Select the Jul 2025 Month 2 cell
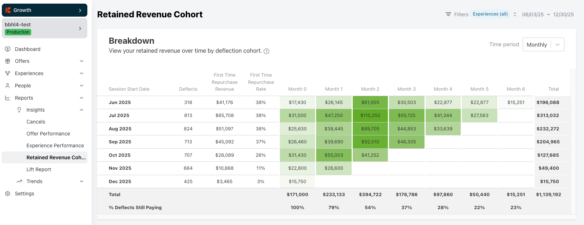584x225 pixels. click(x=370, y=116)
